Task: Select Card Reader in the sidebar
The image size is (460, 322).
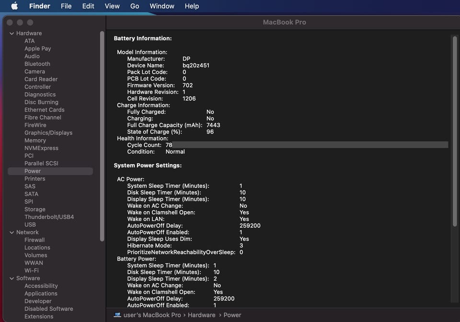Action: click(x=41, y=79)
